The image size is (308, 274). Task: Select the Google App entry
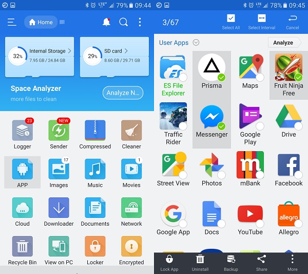point(173,218)
